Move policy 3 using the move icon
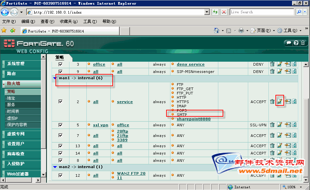310x190 pixels. pos(294,64)
